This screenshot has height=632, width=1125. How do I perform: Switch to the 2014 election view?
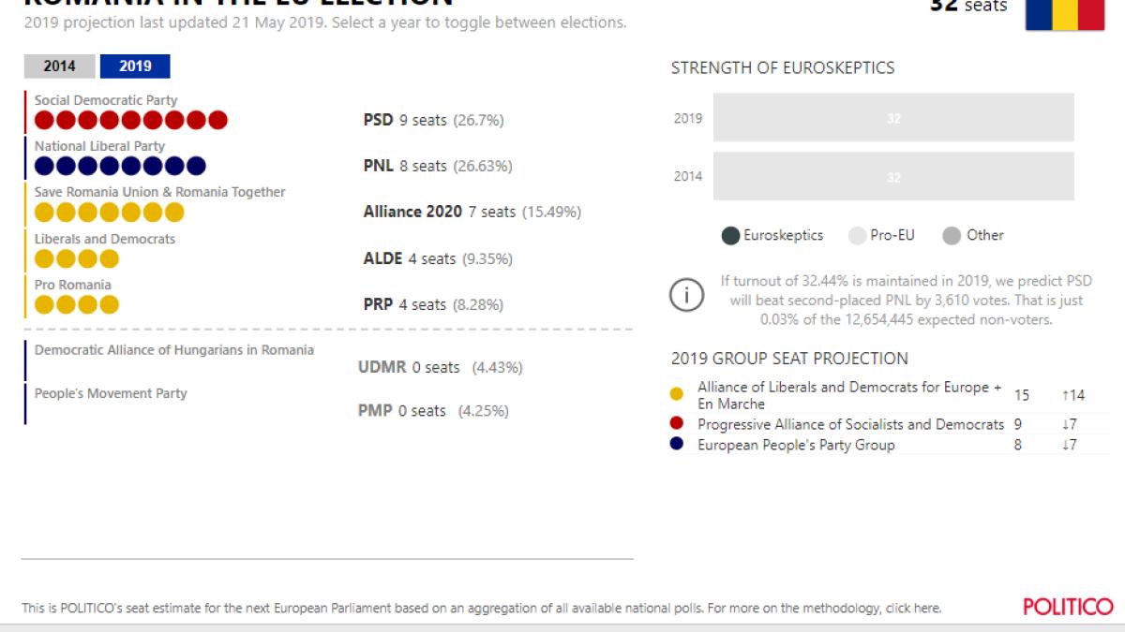[x=59, y=66]
